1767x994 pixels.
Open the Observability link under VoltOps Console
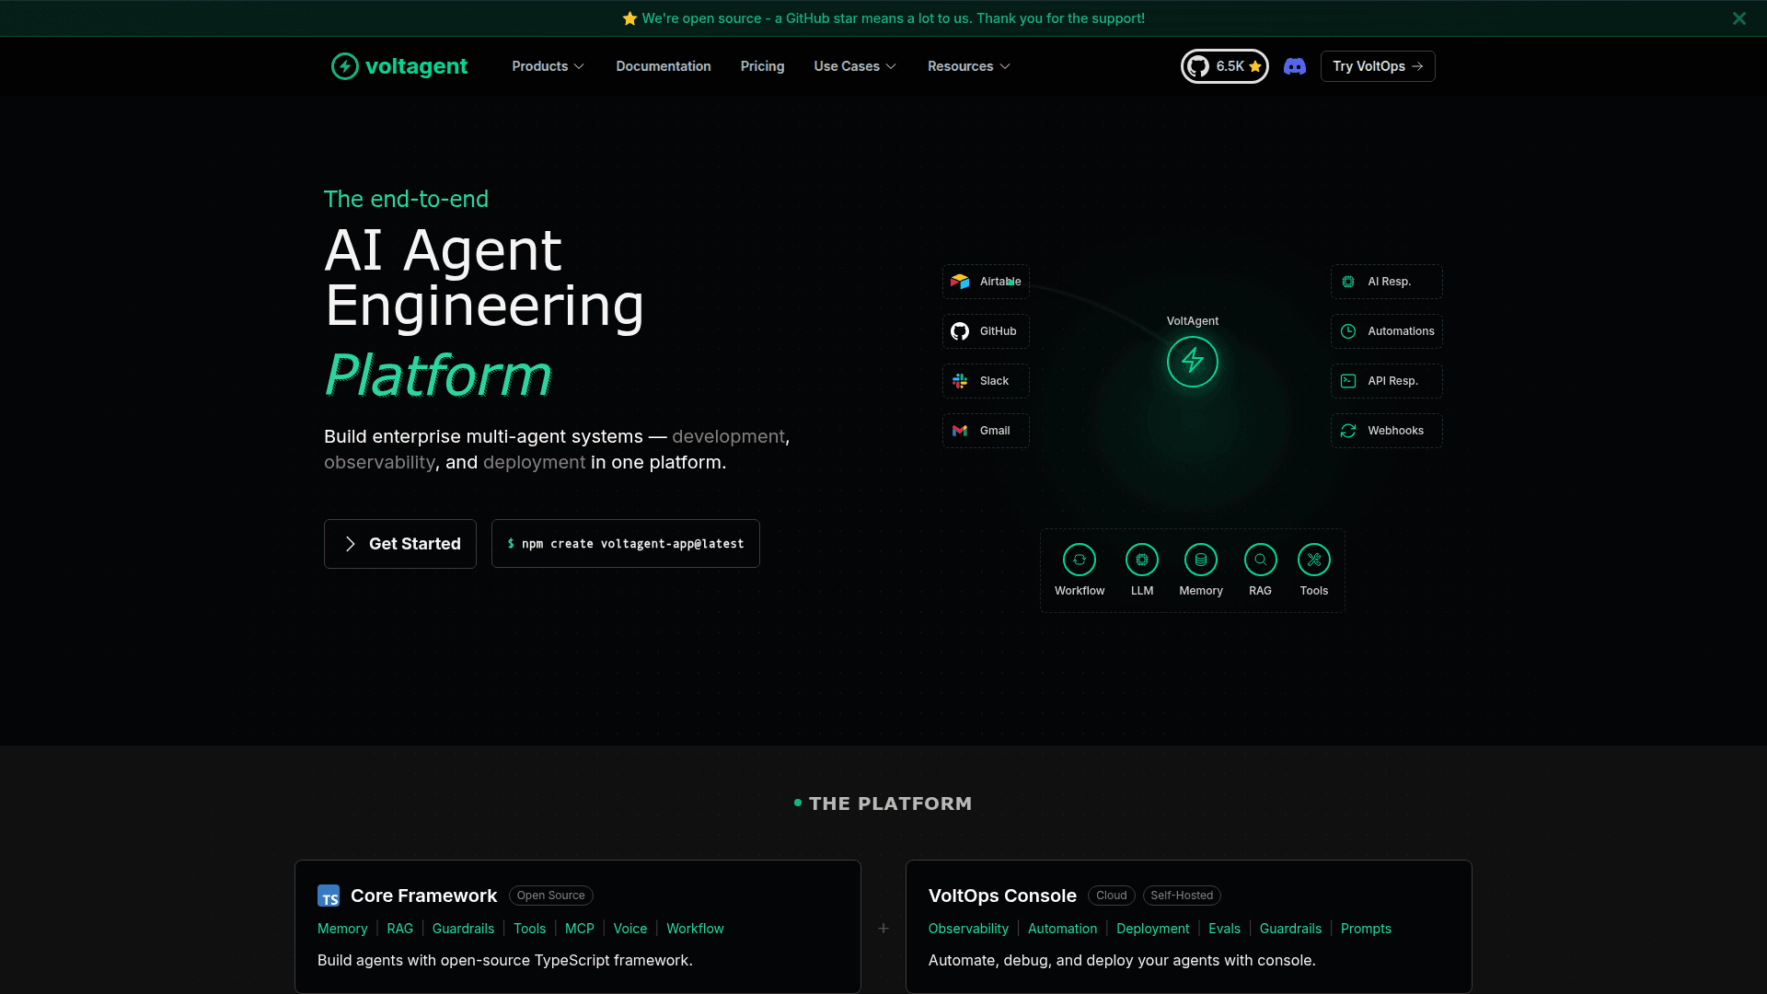968,929
